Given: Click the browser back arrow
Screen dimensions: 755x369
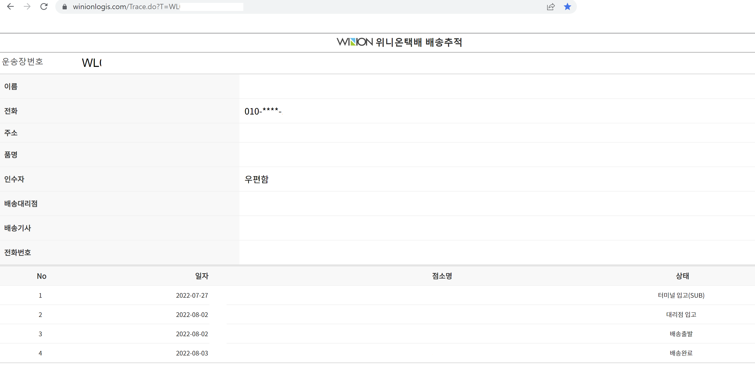Looking at the screenshot, I should 10,7.
